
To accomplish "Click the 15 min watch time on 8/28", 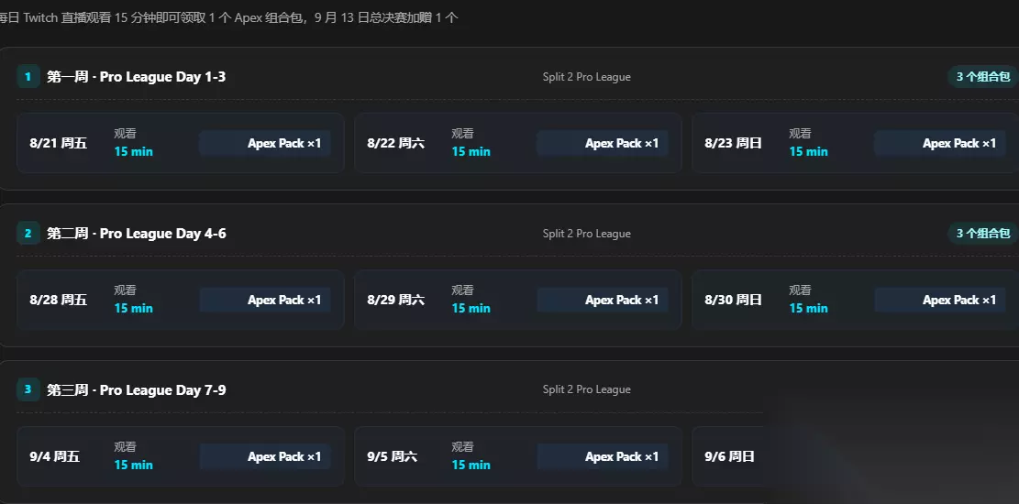I will 134,308.
